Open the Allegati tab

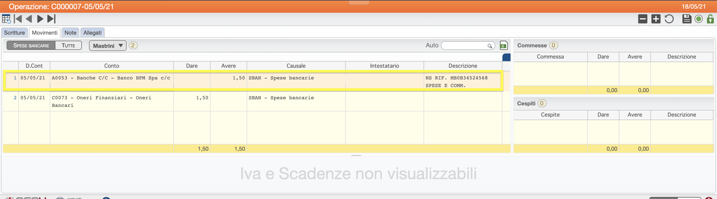92,33
